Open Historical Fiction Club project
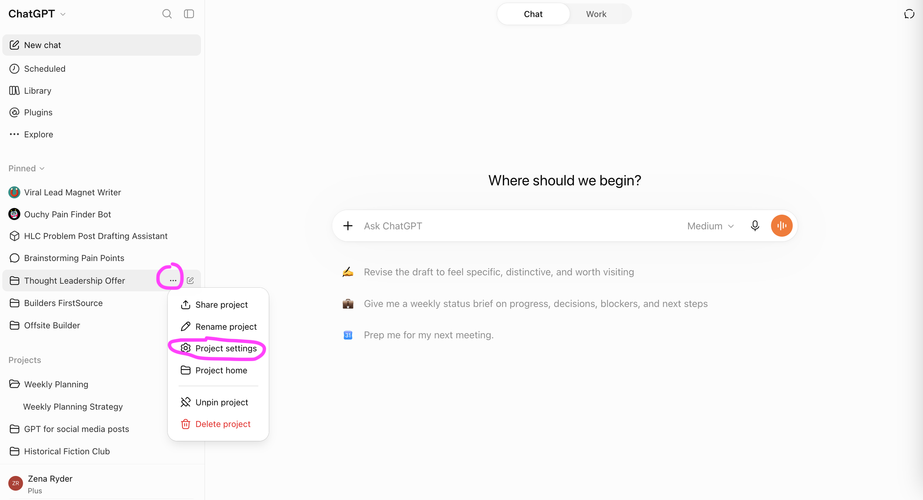Image resolution: width=923 pixels, height=500 pixels. pos(102,451)
